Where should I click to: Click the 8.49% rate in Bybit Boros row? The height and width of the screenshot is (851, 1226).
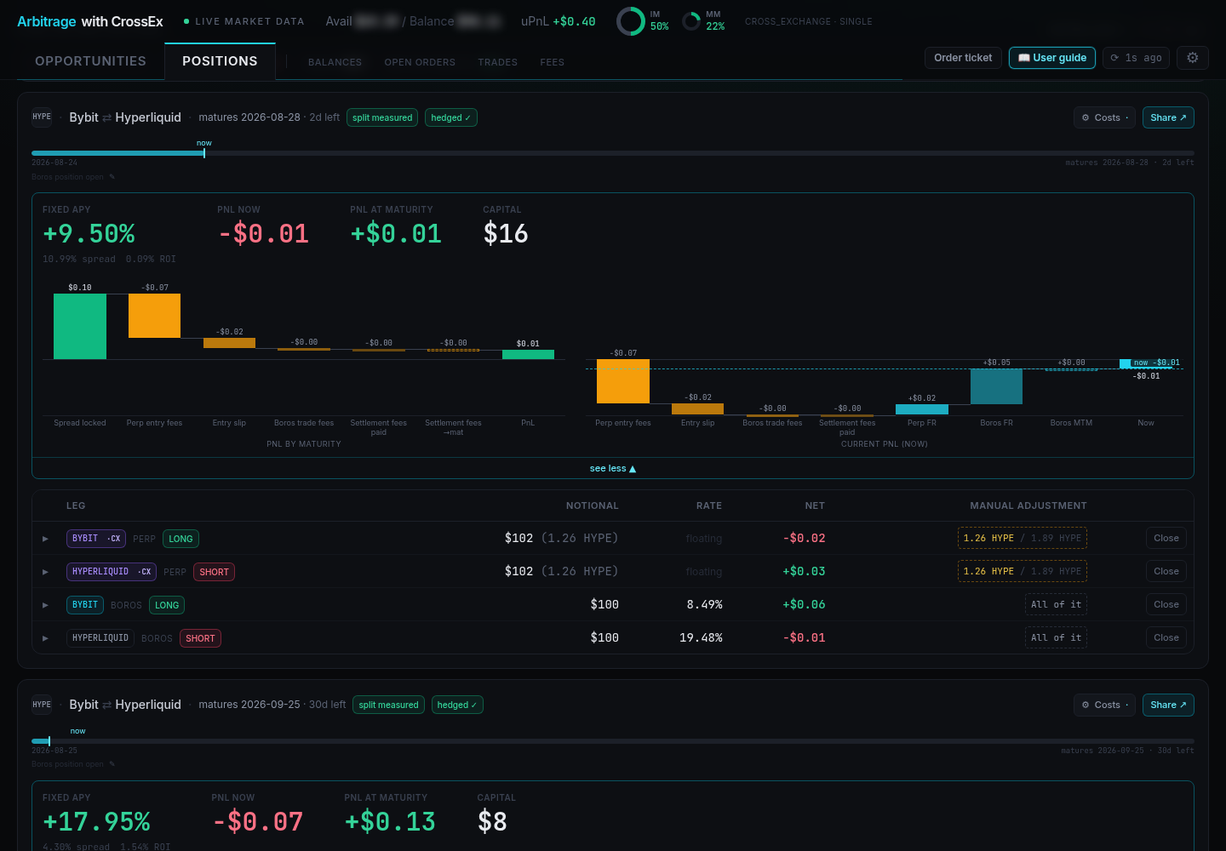click(x=704, y=604)
